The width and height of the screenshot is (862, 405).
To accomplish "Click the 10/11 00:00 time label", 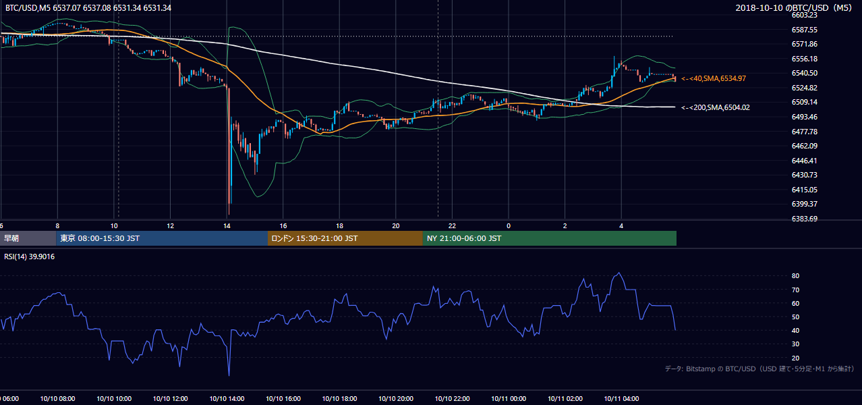I will coord(509,399).
